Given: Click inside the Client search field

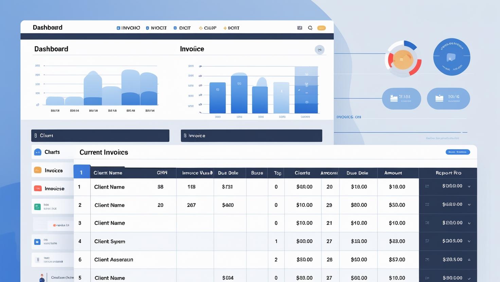Looking at the screenshot, I should point(100,136).
